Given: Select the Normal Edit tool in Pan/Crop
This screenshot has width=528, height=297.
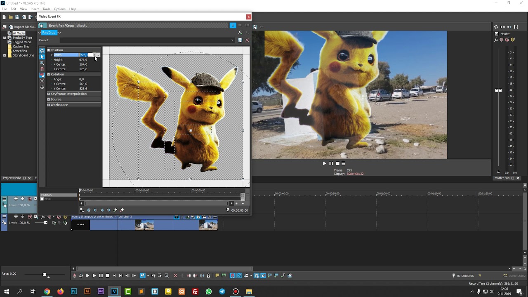Looking at the screenshot, I should (x=42, y=57).
